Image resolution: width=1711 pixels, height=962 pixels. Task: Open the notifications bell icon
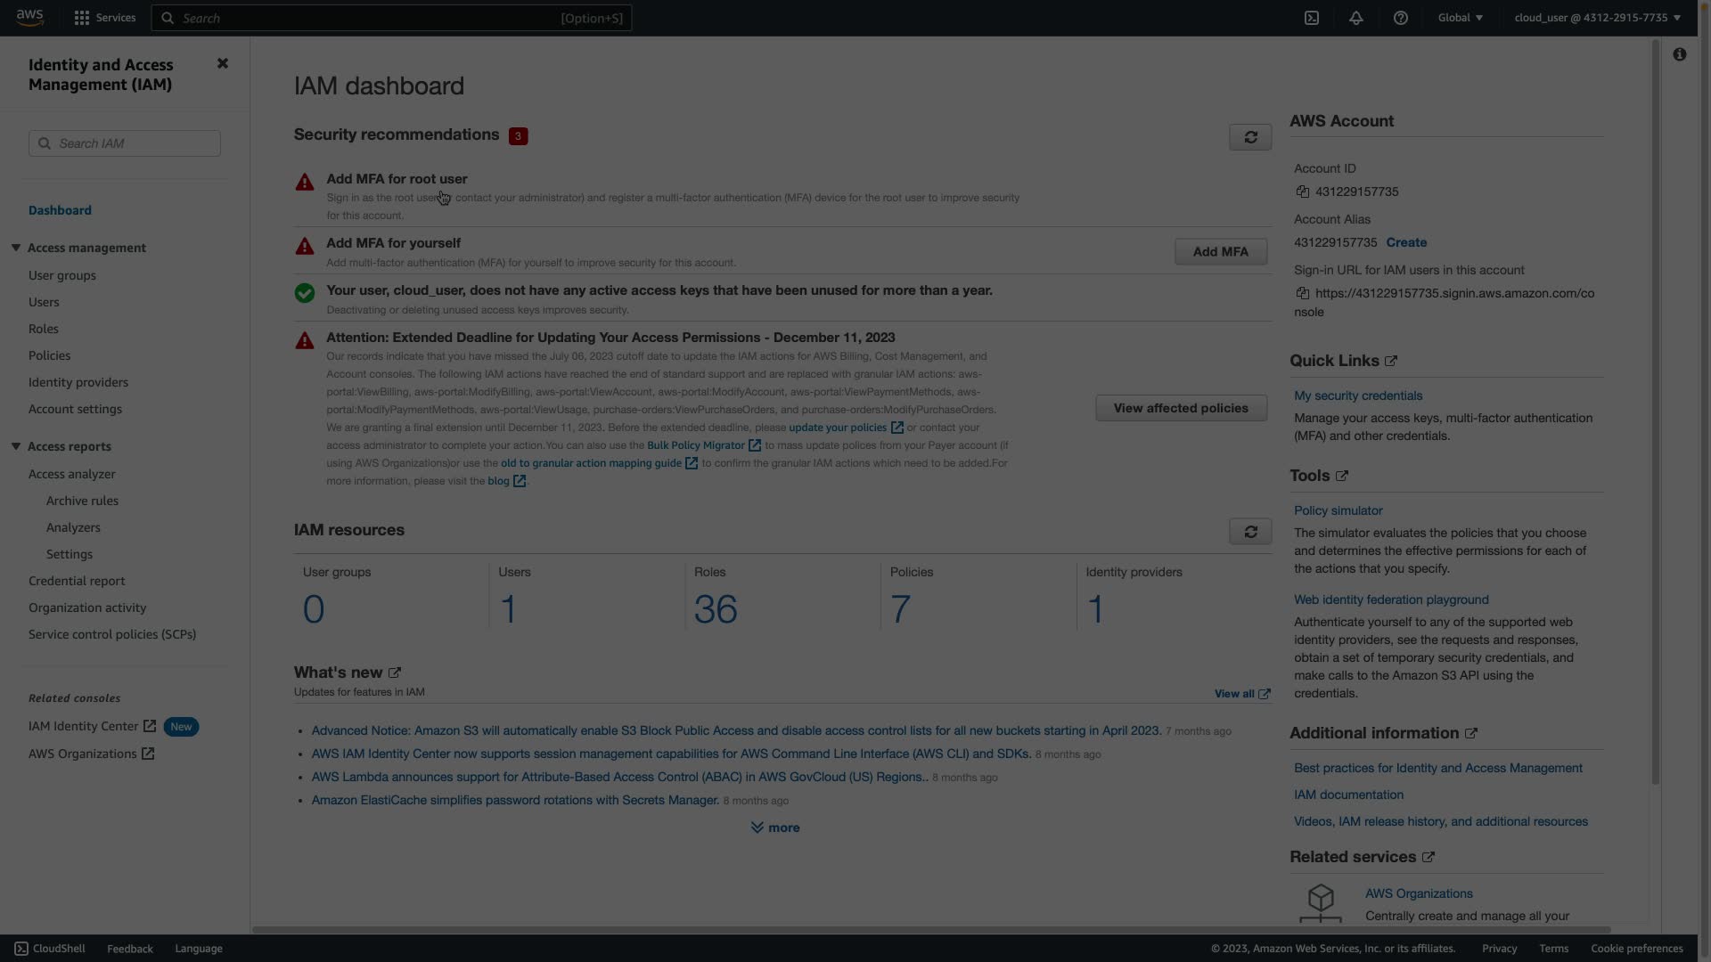pyautogui.click(x=1355, y=18)
